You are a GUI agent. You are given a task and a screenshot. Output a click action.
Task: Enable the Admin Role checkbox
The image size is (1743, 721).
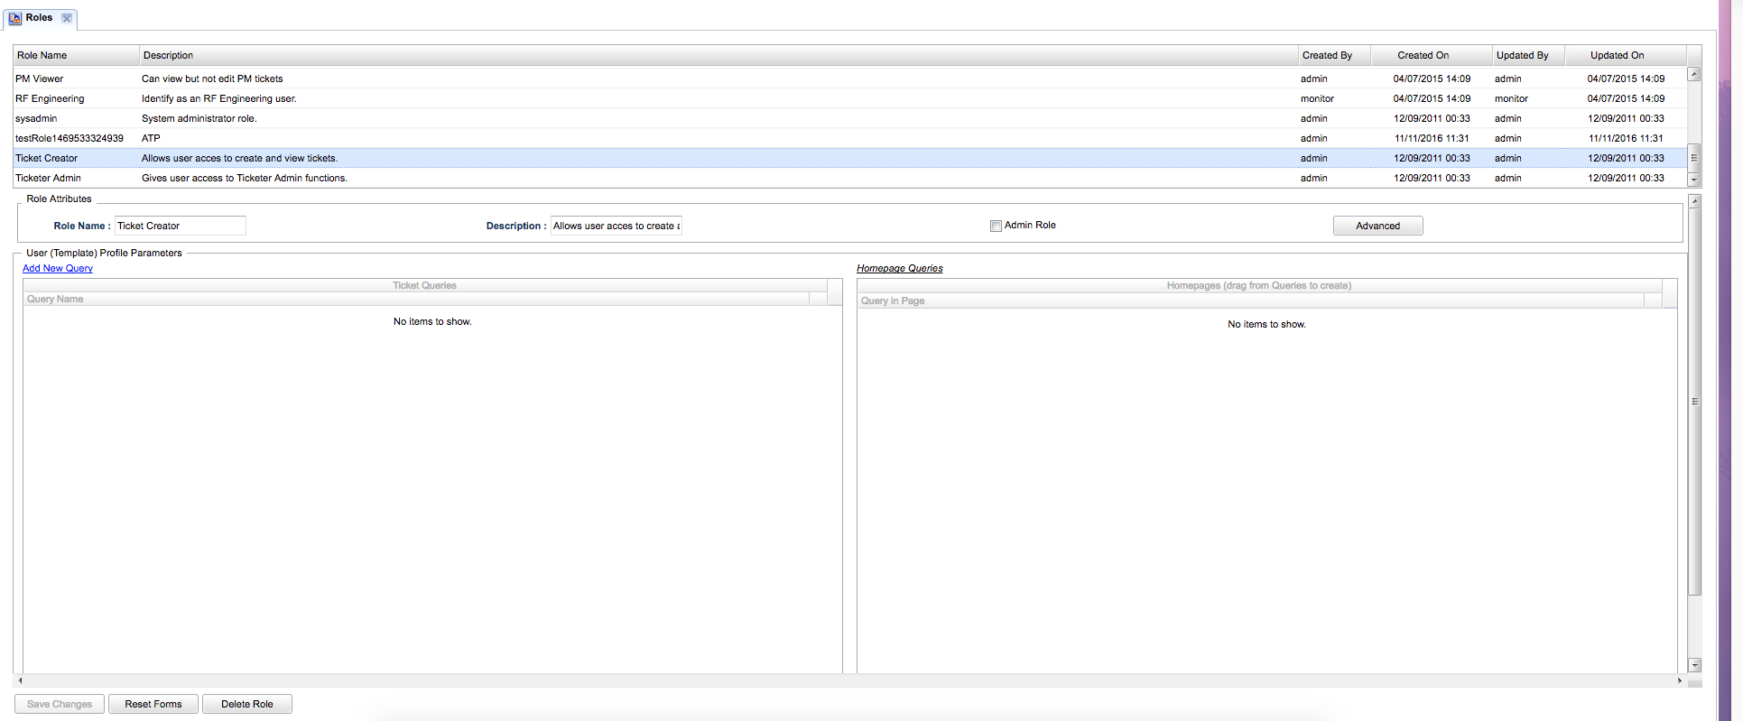coord(996,226)
